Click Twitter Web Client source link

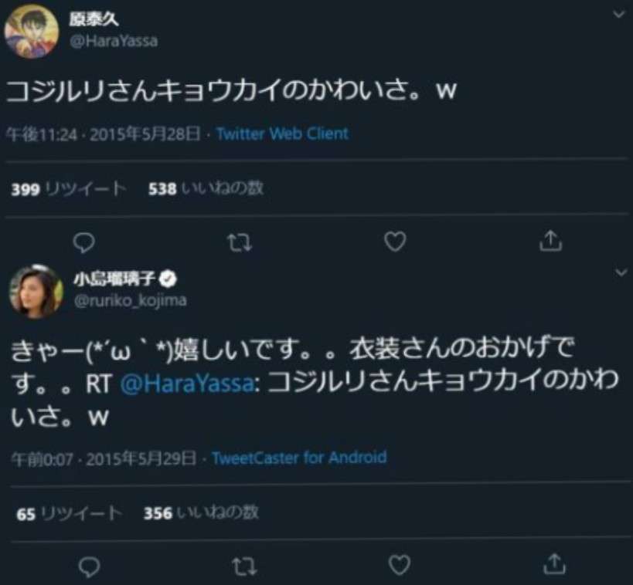coord(282,134)
